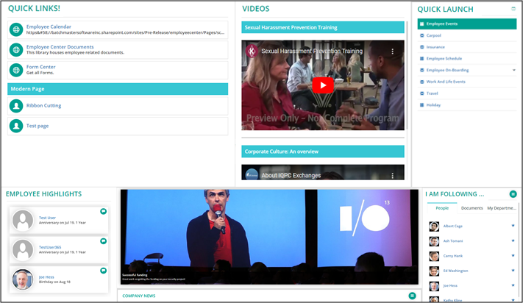Expand the Employee On-Boarding submenu arrow

[x=513, y=71]
